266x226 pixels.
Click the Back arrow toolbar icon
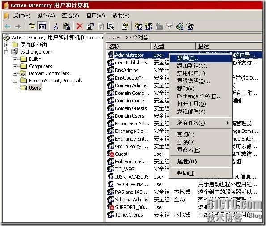coord(8,26)
